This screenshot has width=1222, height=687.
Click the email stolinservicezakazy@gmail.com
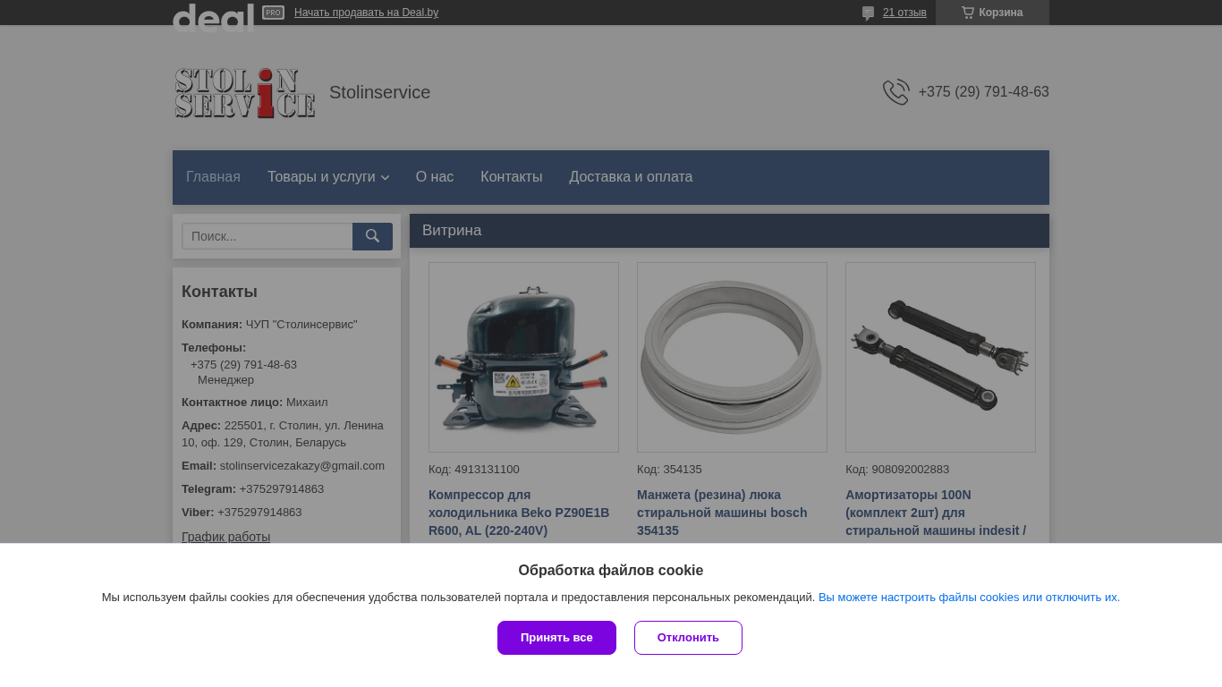(x=302, y=466)
